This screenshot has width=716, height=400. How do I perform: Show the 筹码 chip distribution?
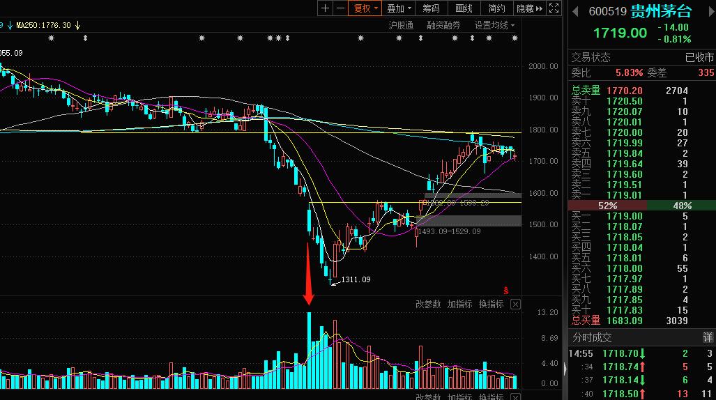pos(431,8)
